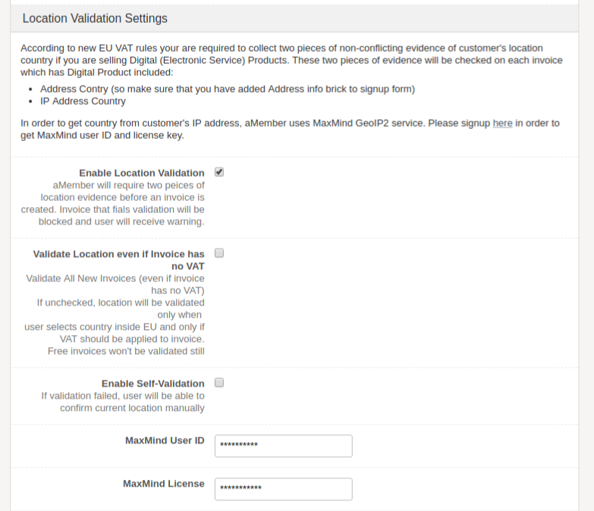594x511 pixels.
Task: Click the 'MaxMind User ID' label
Action: [165, 440]
